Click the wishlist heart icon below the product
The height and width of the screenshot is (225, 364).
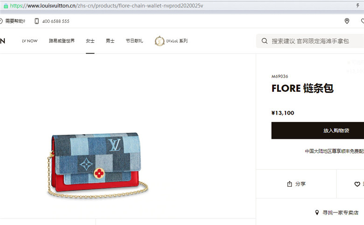pos(357,184)
